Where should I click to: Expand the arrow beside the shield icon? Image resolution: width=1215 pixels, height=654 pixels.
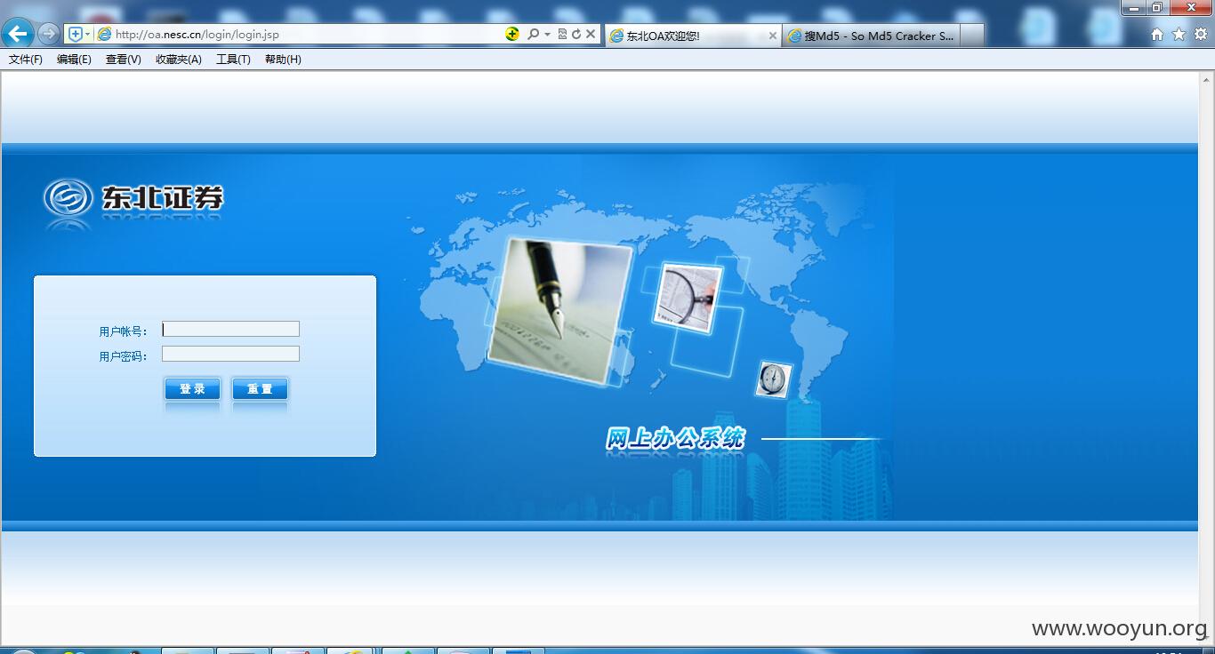pyautogui.click(x=87, y=35)
